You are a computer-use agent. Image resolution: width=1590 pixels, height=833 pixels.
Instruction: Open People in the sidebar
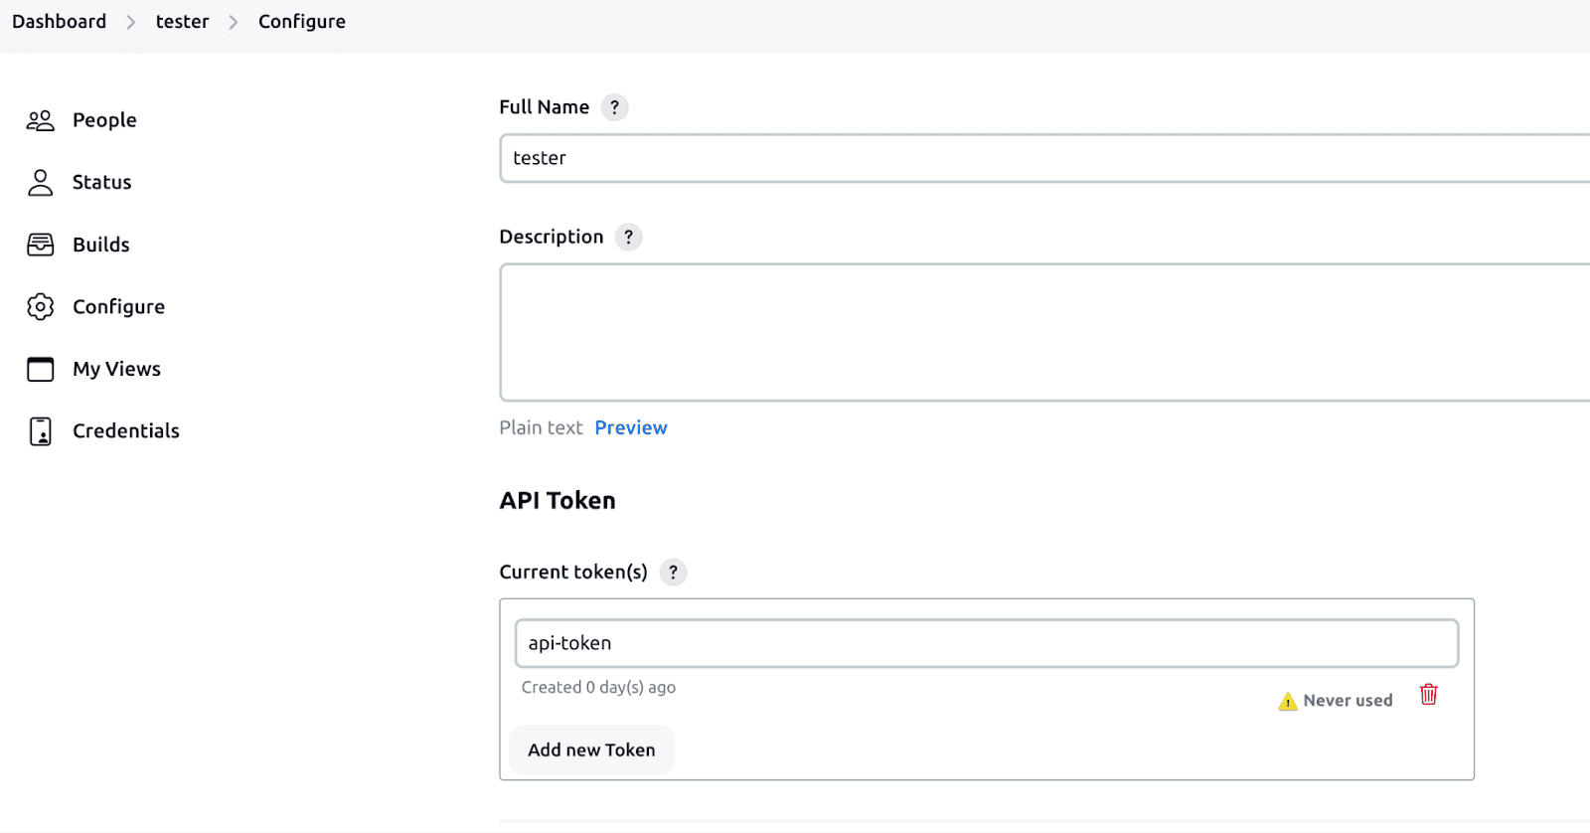(104, 120)
